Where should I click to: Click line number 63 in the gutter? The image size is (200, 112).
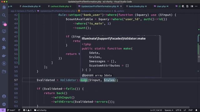coord(16,106)
